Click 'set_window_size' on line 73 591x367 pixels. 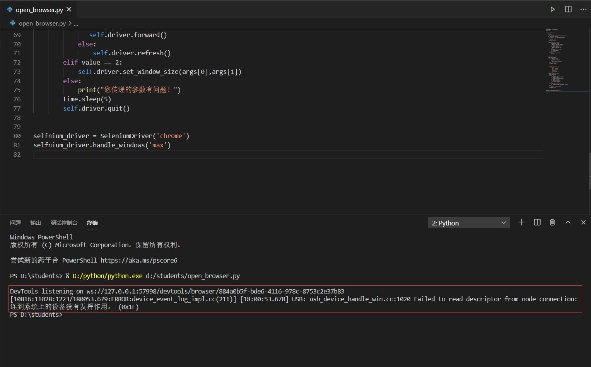(x=150, y=72)
